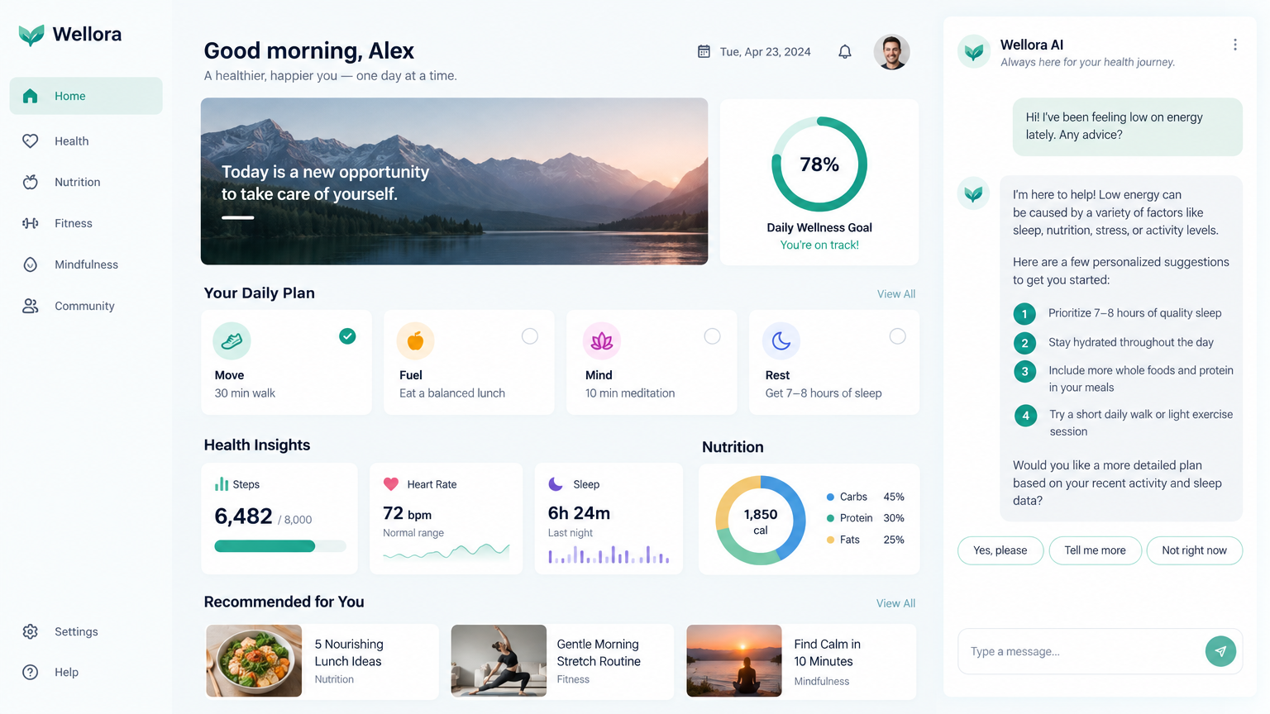Viewport: 1270px width, 714px height.
Task: Open the Community page
Action: coord(86,306)
